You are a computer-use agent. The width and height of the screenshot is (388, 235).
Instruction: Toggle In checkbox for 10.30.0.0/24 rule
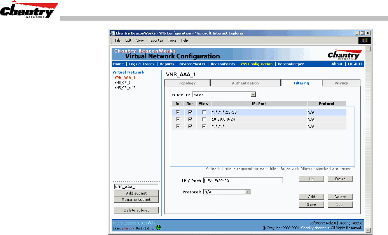178,119
